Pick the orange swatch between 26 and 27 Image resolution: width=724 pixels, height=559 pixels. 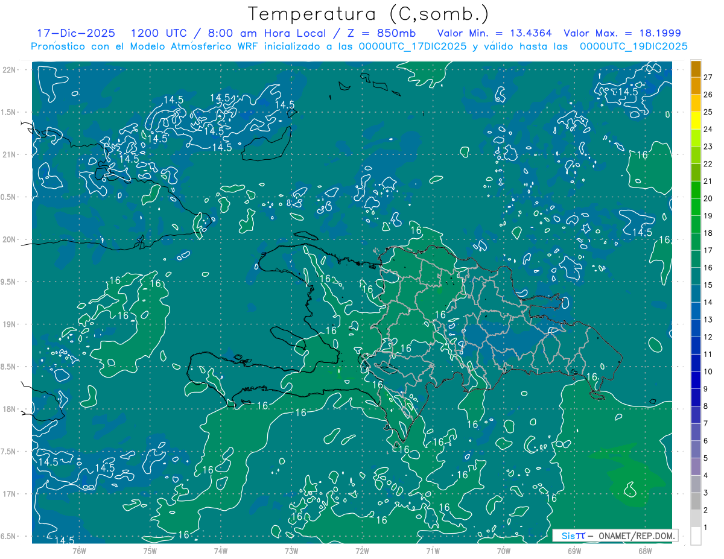tap(696, 86)
